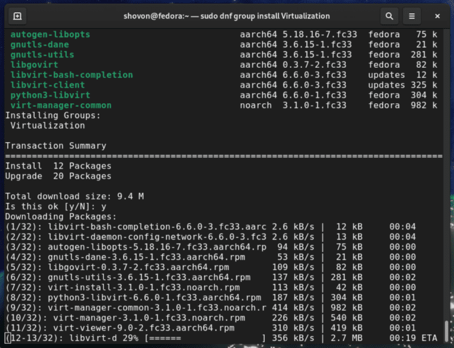Image resolution: width=454 pixels, height=348 pixels.
Task: Click the libvirt-bash-completion package name
Action: tap(72, 75)
